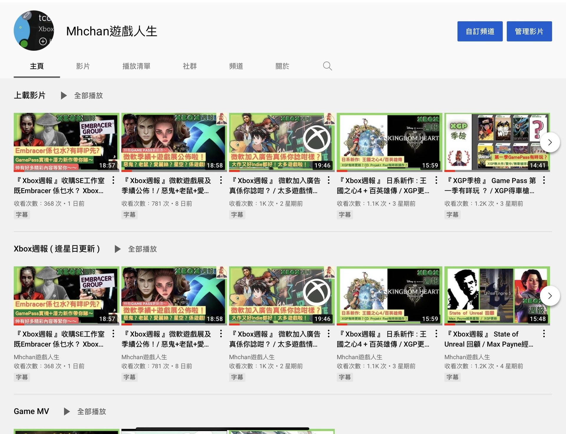Click play icon beside Game MV section
Viewport: 566px width, 434px height.
coord(67,411)
